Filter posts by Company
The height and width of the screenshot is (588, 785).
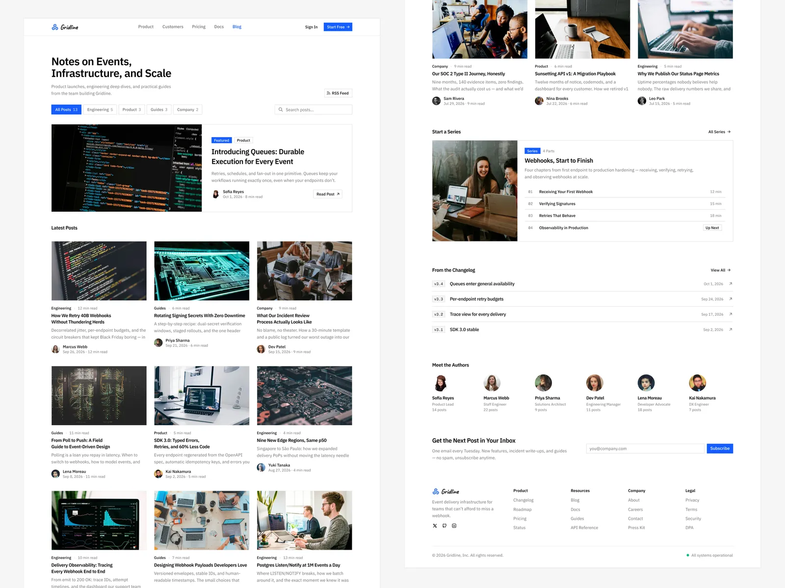[x=188, y=110]
